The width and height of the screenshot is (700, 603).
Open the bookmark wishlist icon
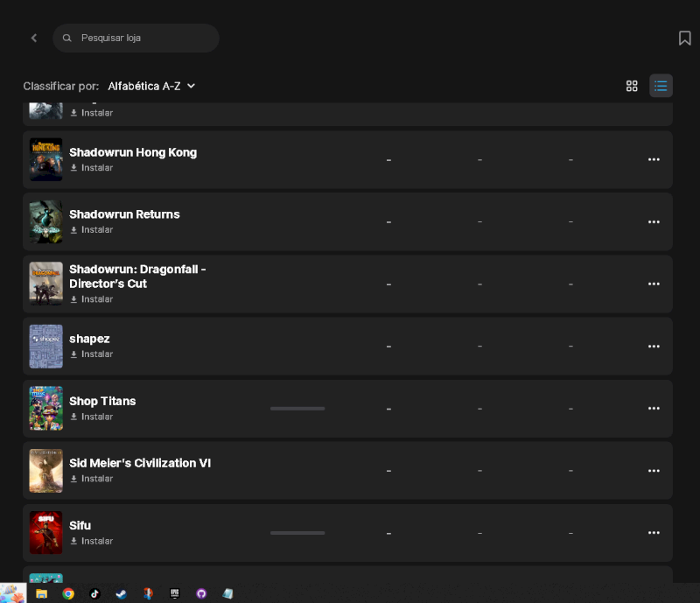tap(684, 38)
